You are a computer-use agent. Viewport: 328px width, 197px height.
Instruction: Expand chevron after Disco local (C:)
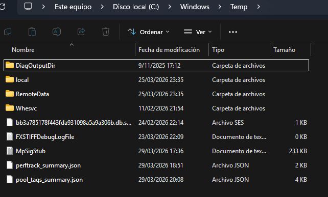point(170,7)
